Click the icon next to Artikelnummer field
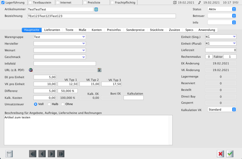The image size is (242, 159). [x=96, y=9]
